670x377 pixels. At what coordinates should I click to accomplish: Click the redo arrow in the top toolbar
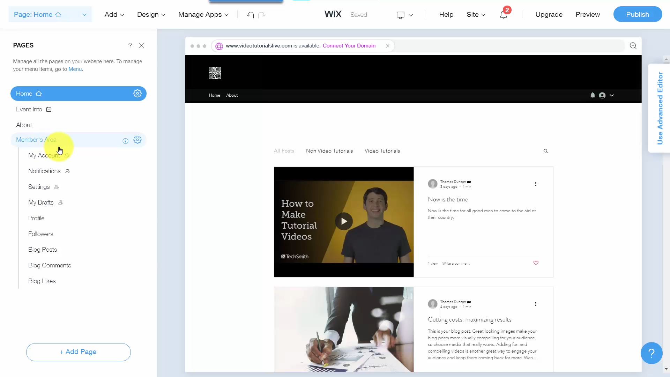coord(262,15)
